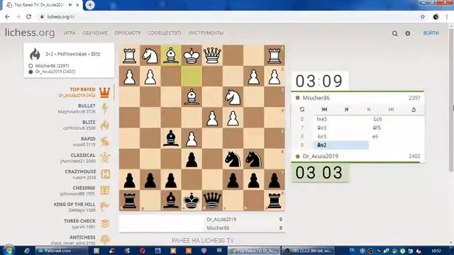Open Mischer86 (2397) link in game info box
454x255 pixels.
pyautogui.click(x=52, y=66)
